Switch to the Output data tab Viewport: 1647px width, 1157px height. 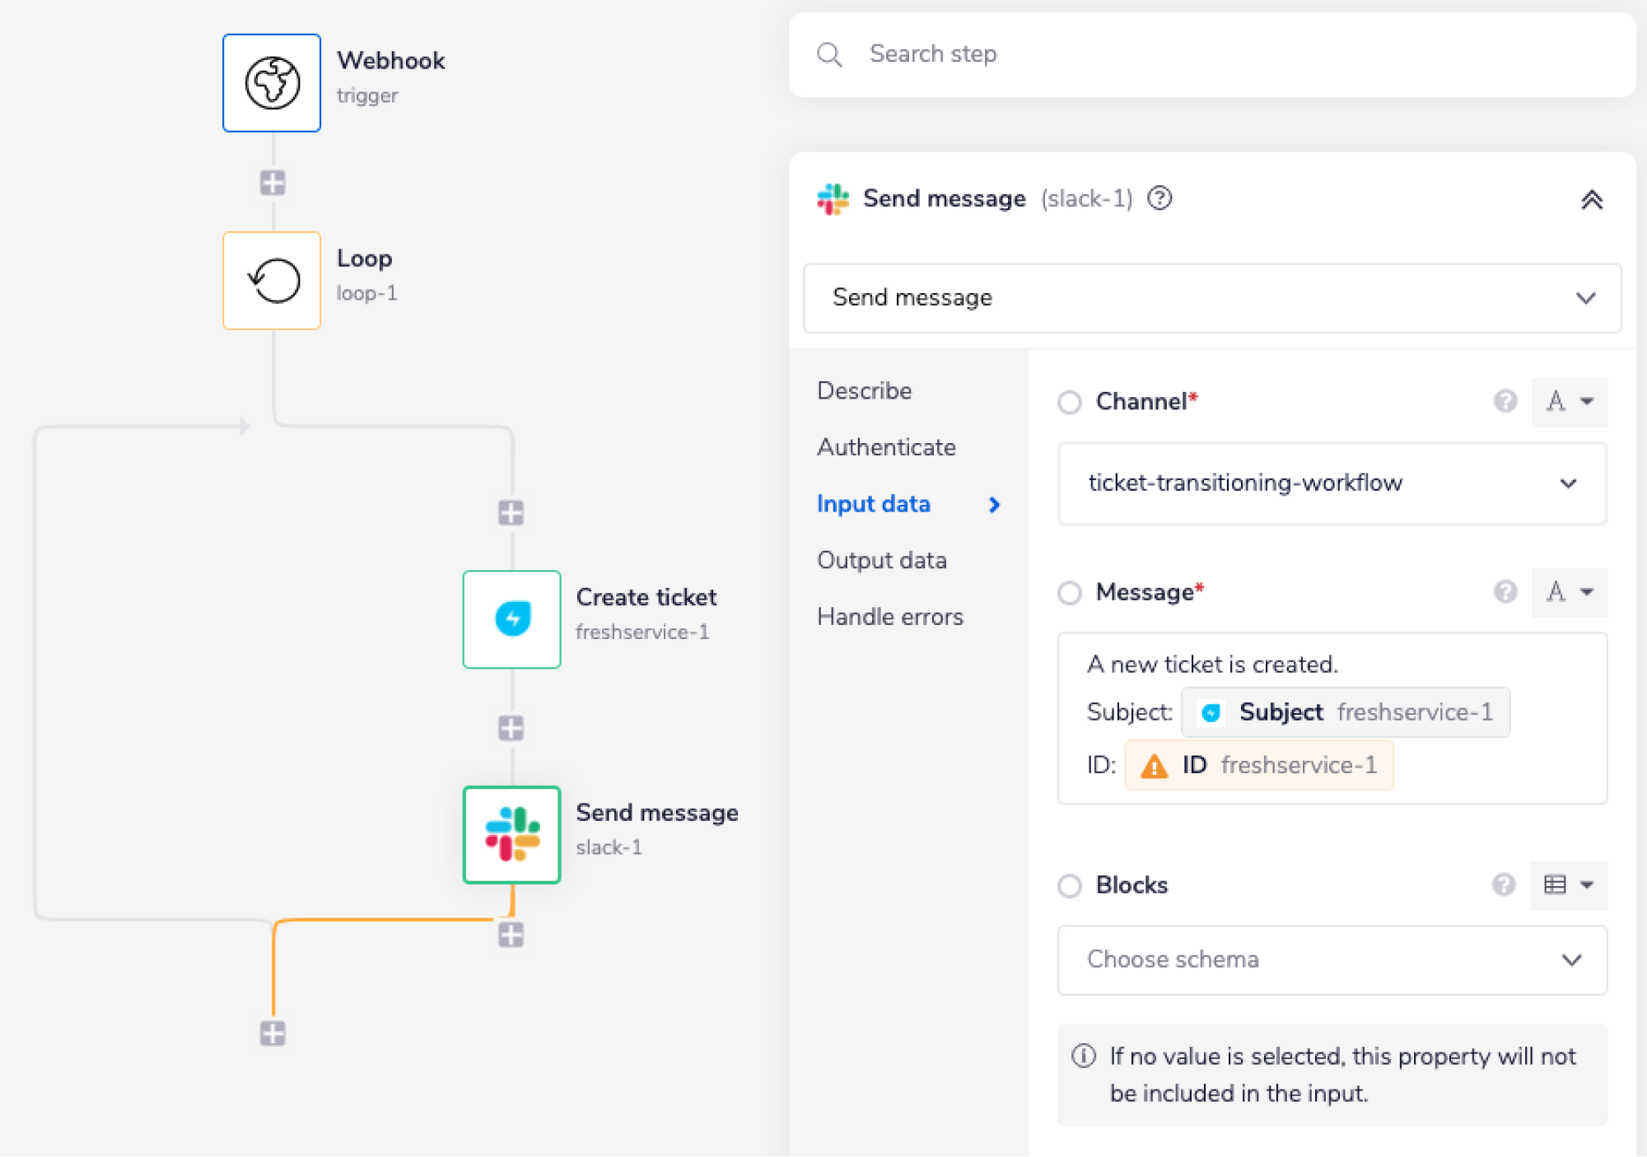881,560
